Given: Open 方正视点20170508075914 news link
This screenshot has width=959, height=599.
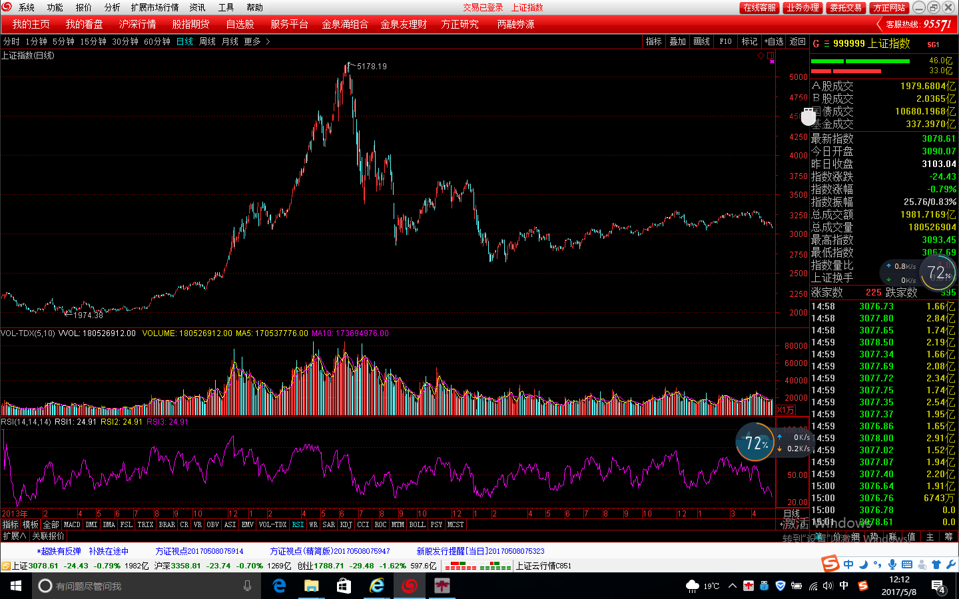Looking at the screenshot, I should pyautogui.click(x=199, y=551).
